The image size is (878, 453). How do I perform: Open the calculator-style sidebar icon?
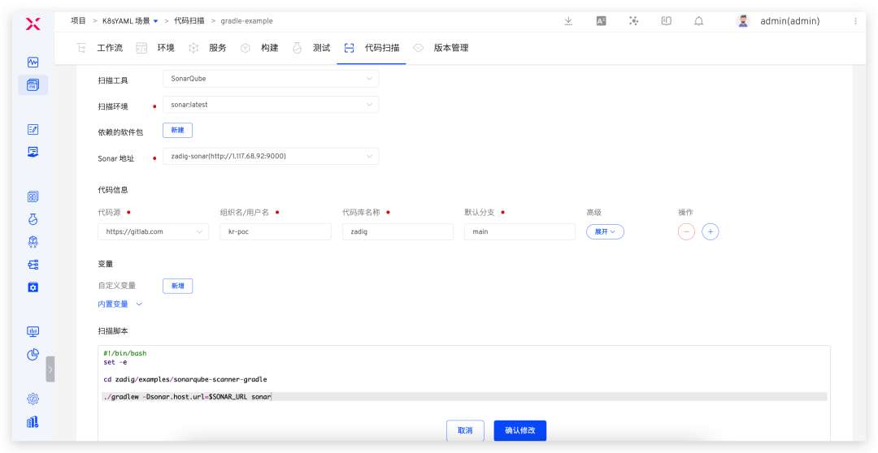point(33,196)
